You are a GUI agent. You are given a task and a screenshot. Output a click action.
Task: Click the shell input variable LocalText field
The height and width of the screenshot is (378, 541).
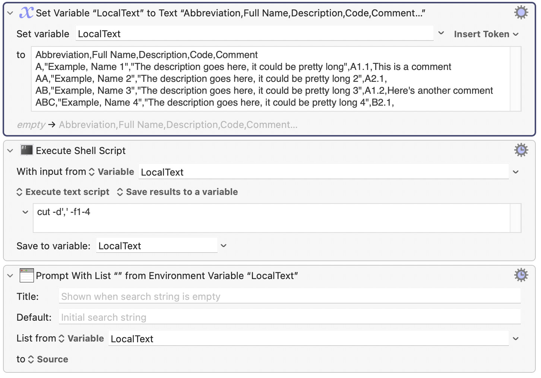pyautogui.click(x=323, y=172)
